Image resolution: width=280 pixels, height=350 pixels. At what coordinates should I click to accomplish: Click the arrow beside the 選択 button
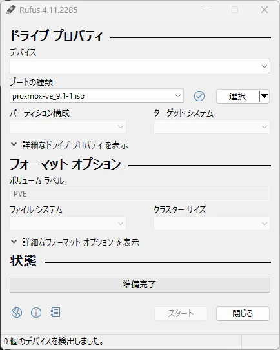click(x=264, y=97)
